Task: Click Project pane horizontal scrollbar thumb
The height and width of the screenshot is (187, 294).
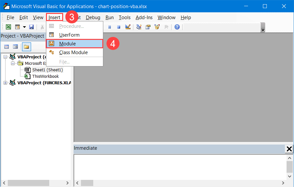Action: pyautogui.click(x=28, y=183)
